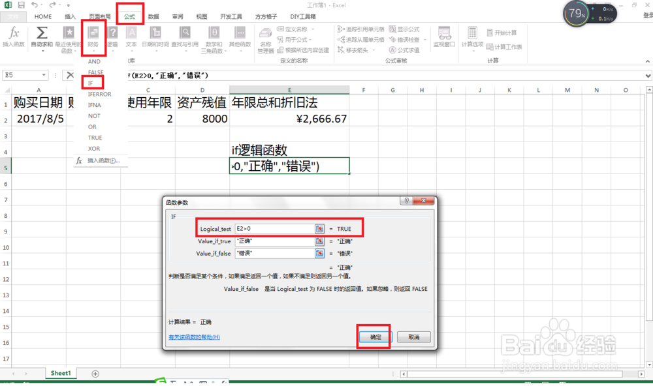The image size is (653, 388).
Task: Click the 登录 sign-in link
Action: [x=648, y=16]
